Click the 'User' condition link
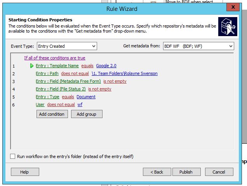This screenshot has width=247, height=186. point(40,104)
